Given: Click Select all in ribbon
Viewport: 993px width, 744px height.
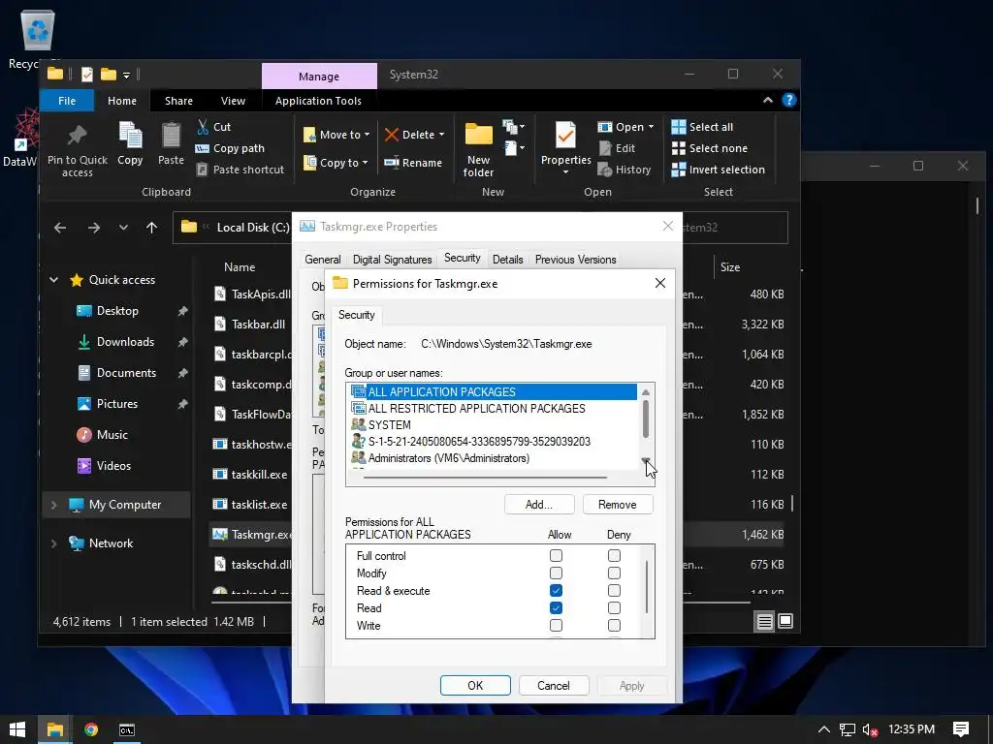Looking at the screenshot, I should (x=702, y=127).
